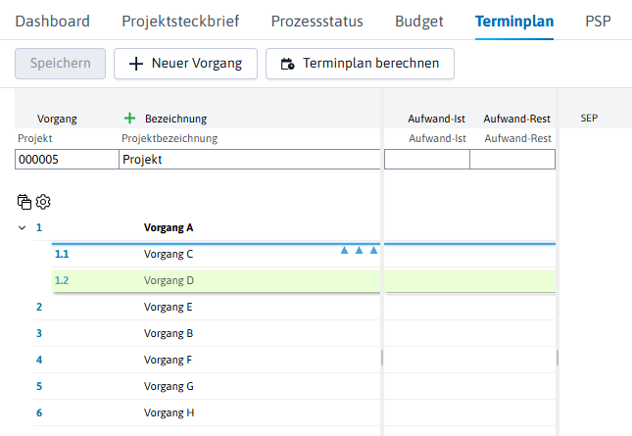This screenshot has width=632, height=436.
Task: Click the SEP month header in the Gantt area
Action: [x=589, y=119]
